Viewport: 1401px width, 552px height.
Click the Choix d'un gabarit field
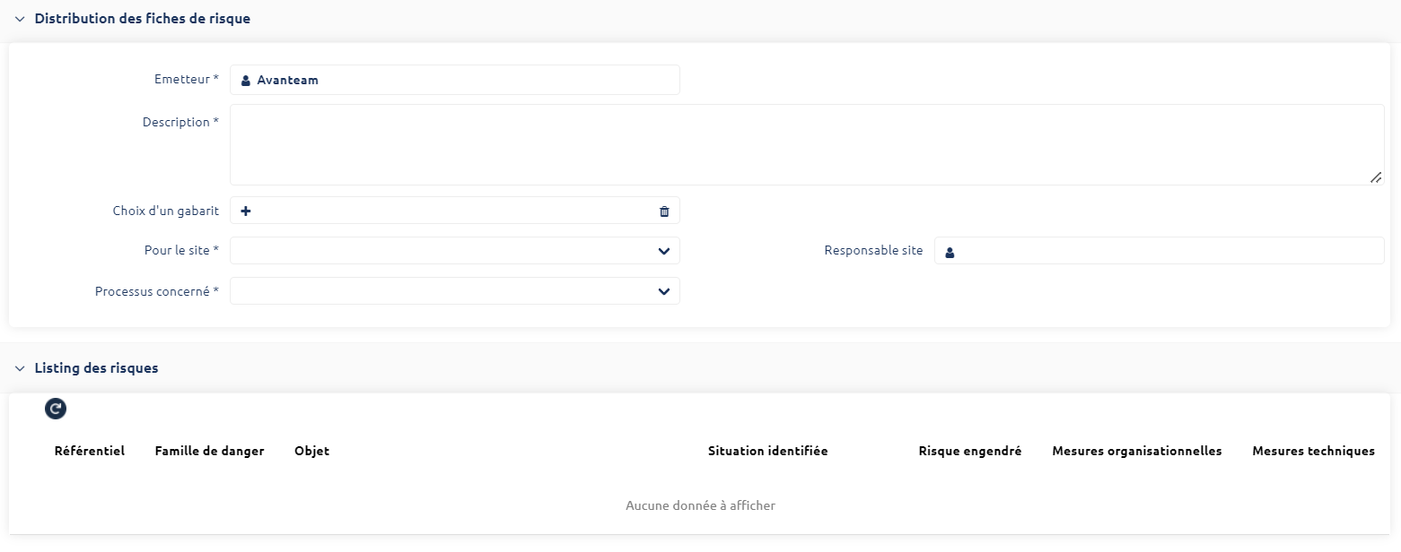[449, 211]
